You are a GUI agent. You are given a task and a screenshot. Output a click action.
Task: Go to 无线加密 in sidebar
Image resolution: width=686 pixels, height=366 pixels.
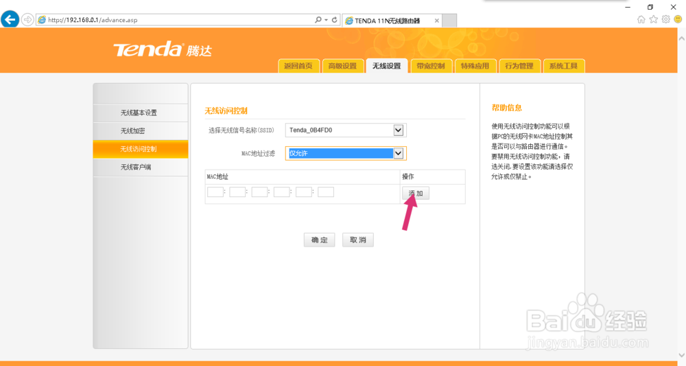point(141,131)
